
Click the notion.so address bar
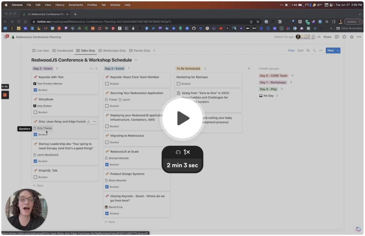tap(140, 22)
